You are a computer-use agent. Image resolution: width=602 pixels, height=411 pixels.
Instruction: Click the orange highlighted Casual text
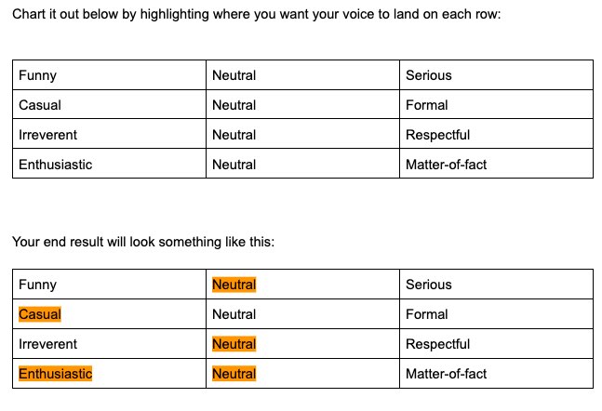pos(40,314)
